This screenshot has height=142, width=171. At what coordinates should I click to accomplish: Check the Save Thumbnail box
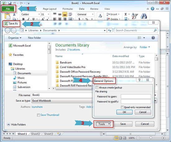[x=38, y=115]
